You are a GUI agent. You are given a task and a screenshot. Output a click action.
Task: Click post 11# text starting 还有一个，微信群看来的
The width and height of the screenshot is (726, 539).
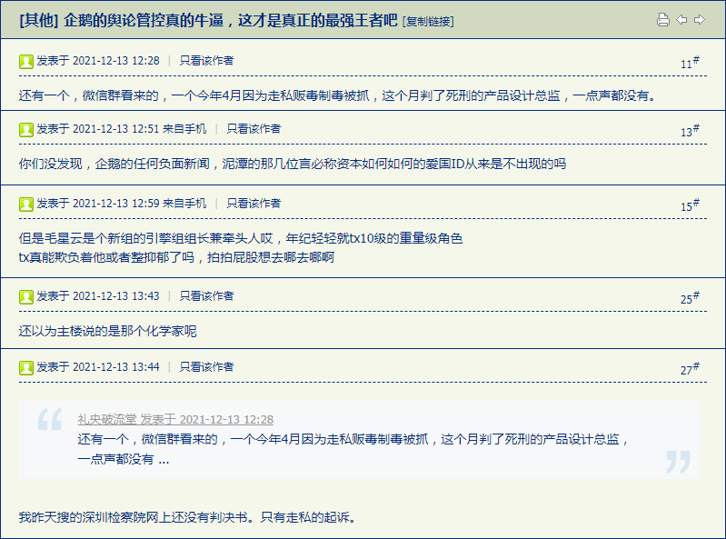point(337,95)
